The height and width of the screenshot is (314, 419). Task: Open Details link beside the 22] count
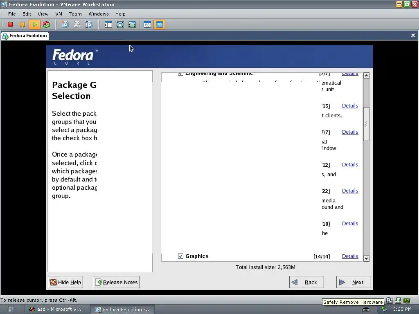[350, 191]
